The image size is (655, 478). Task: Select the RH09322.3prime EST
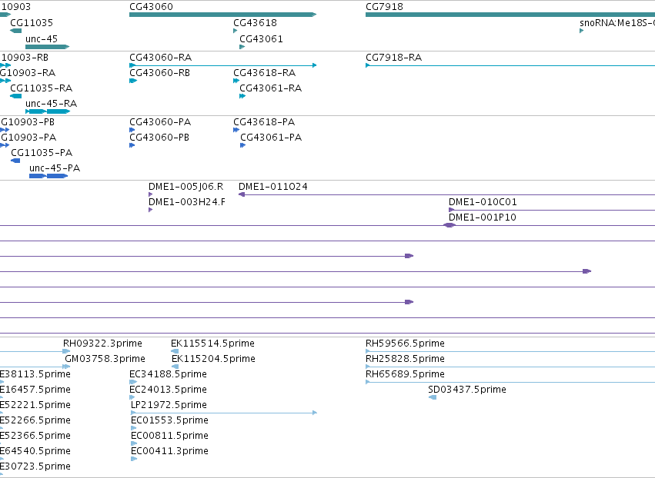pos(35,352)
